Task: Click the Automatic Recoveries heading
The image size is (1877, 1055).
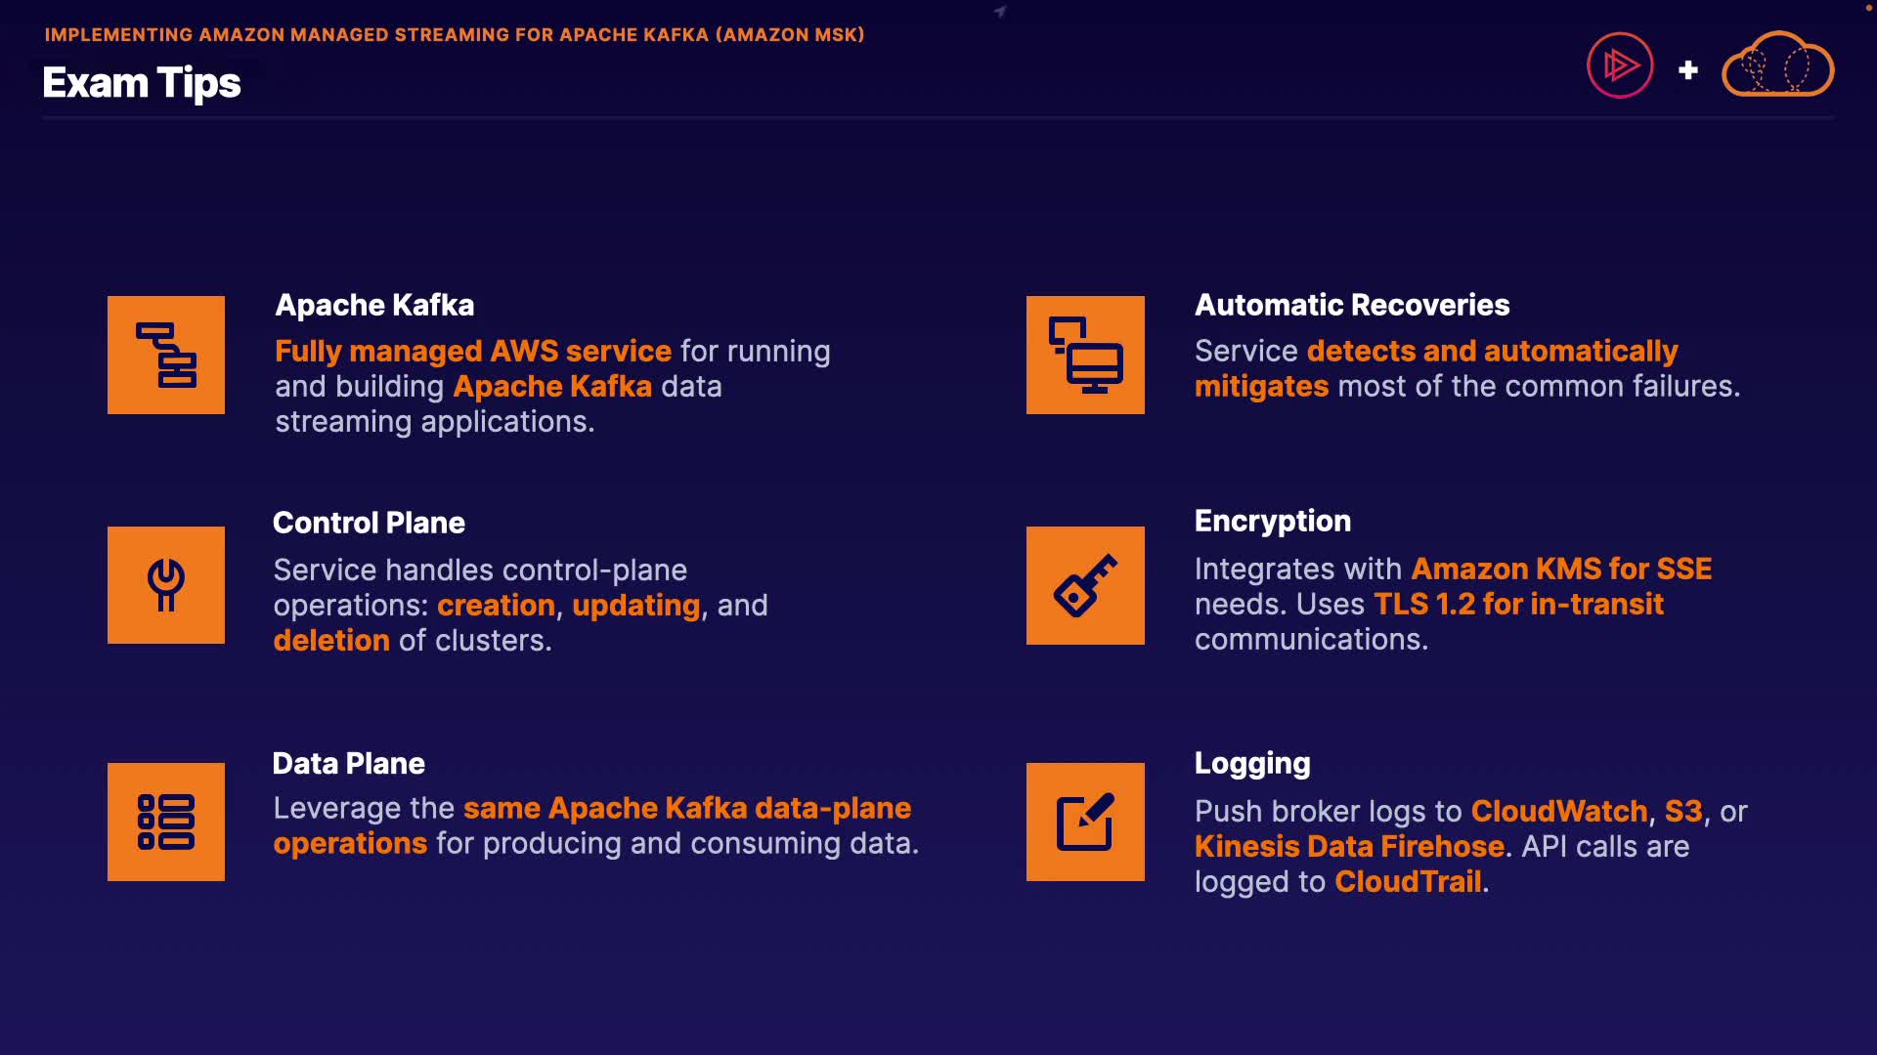Action: [x=1352, y=305]
